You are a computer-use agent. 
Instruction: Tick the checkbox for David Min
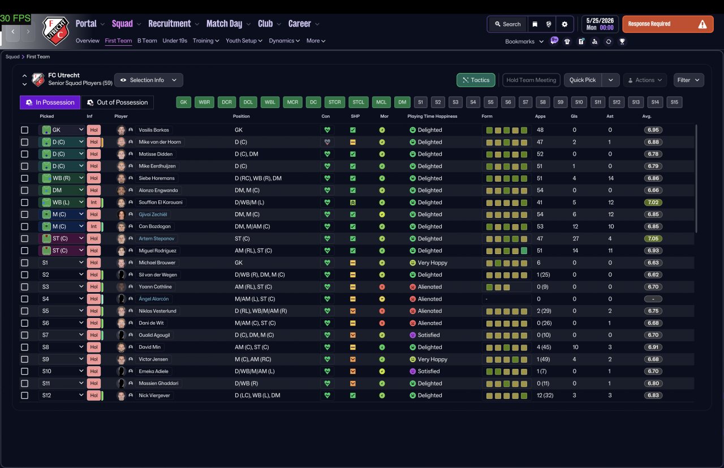pos(24,347)
